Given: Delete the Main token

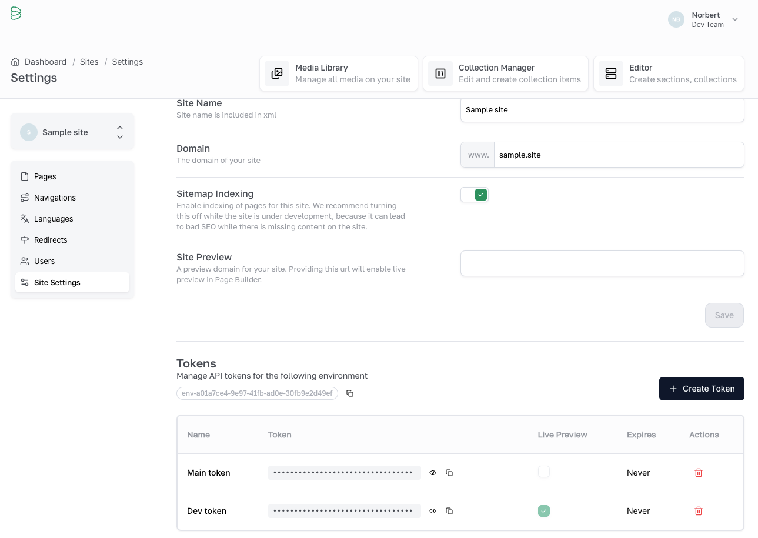Looking at the screenshot, I should coord(699,473).
